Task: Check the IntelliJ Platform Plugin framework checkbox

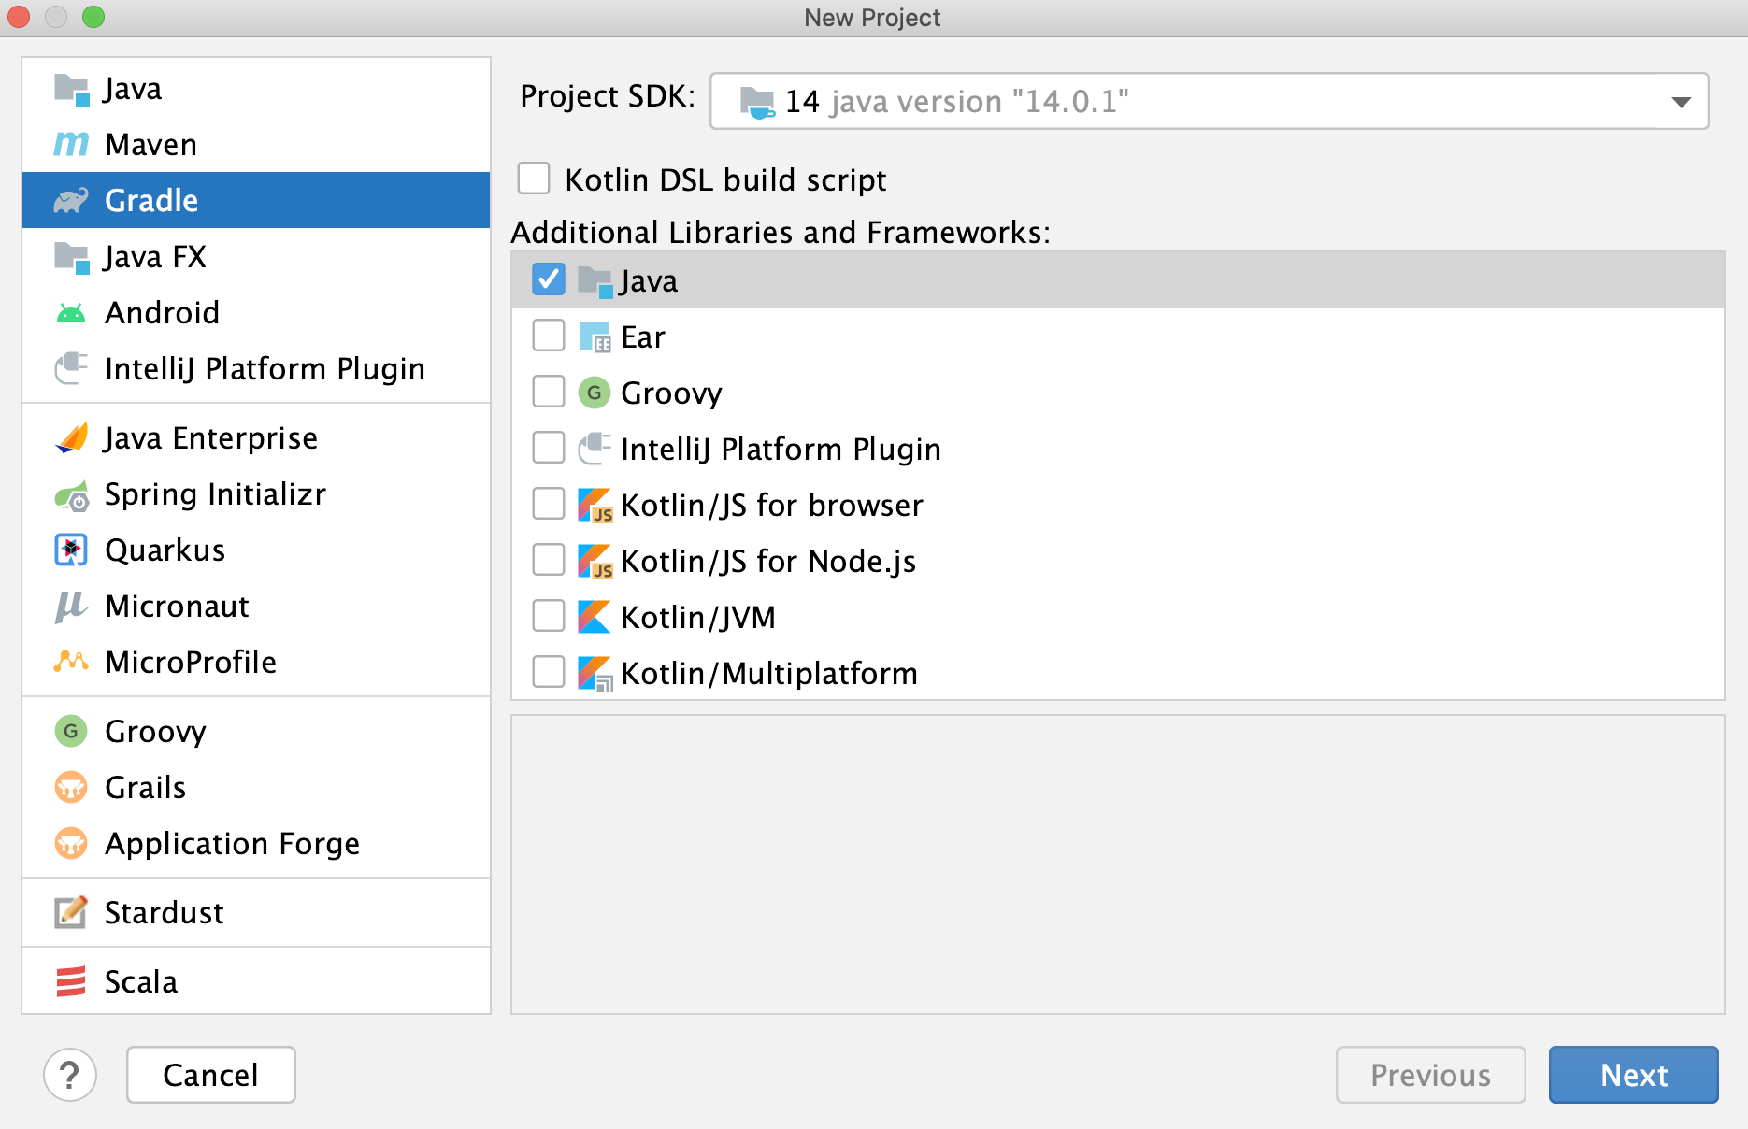Action: [549, 448]
